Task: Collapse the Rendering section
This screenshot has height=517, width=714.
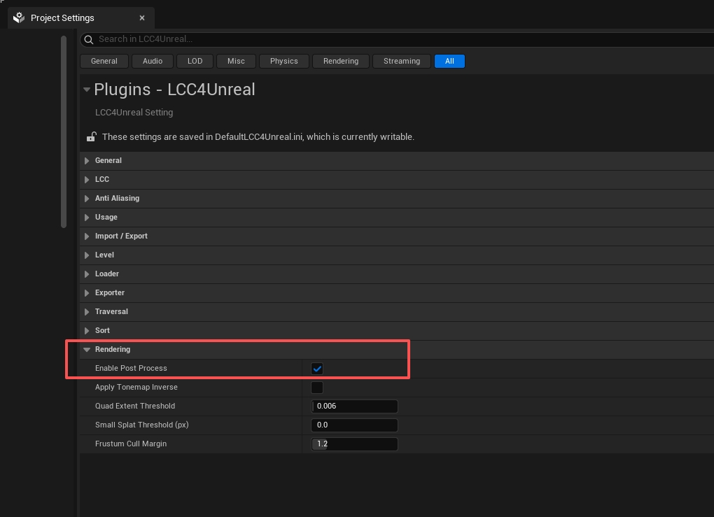Action: point(87,350)
